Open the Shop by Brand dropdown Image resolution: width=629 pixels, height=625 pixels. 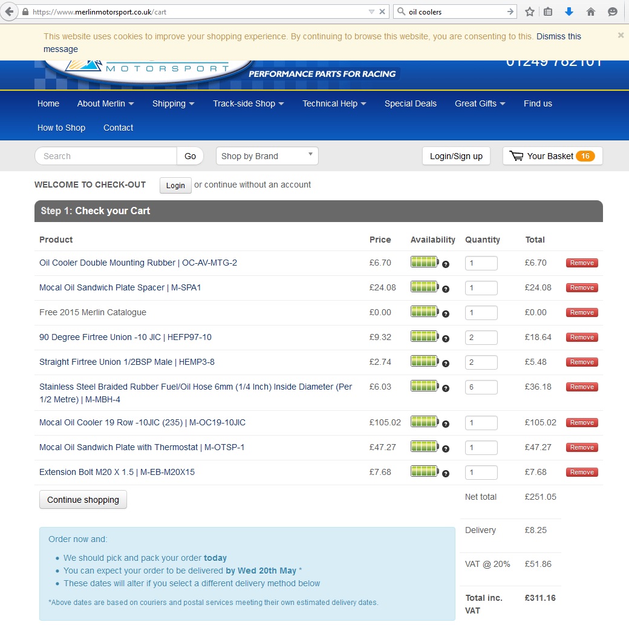[267, 156]
